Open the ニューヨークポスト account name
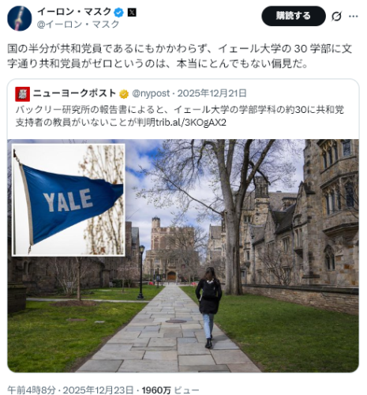Image resolution: width=367 pixels, height=395 pixels. pos(75,93)
